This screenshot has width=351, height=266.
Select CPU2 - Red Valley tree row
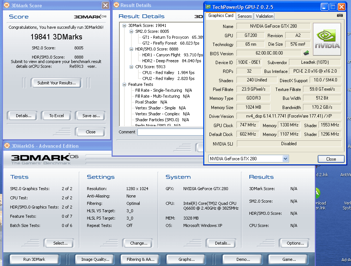(x=168, y=78)
